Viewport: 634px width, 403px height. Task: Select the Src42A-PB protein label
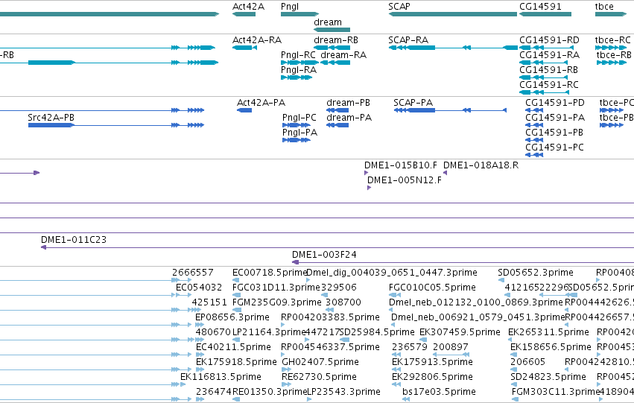pos(51,118)
